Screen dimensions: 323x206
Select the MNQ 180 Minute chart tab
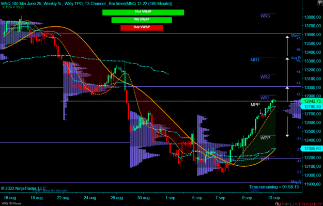coord(11,203)
